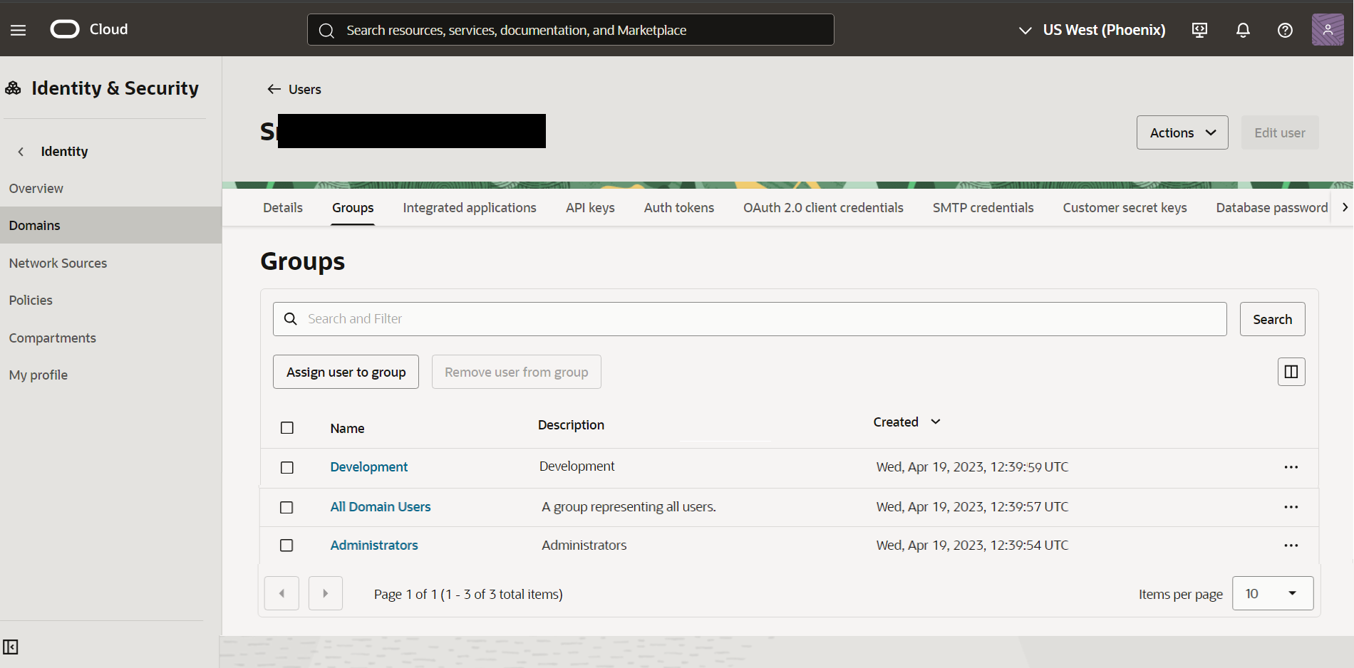1354x668 pixels.
Task: Open the help question mark icon
Action: pos(1285,30)
